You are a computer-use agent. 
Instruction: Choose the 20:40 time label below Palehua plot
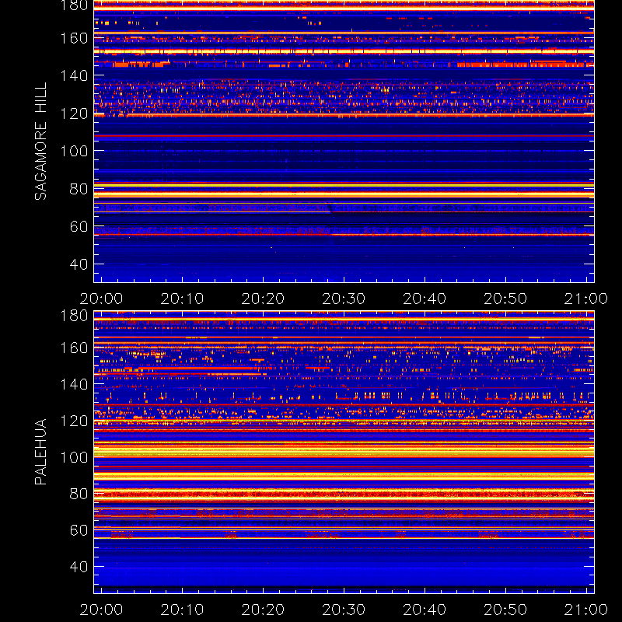pos(425,610)
